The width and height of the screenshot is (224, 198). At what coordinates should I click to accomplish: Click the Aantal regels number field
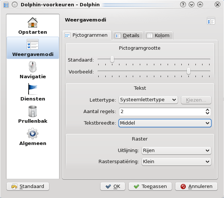[x=161, y=112]
